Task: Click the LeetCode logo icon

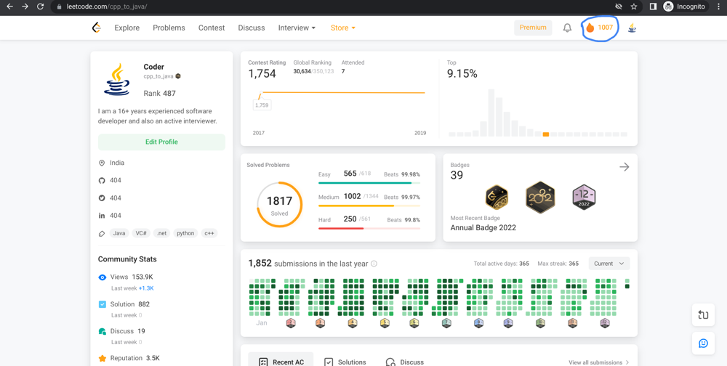Action: point(97,28)
